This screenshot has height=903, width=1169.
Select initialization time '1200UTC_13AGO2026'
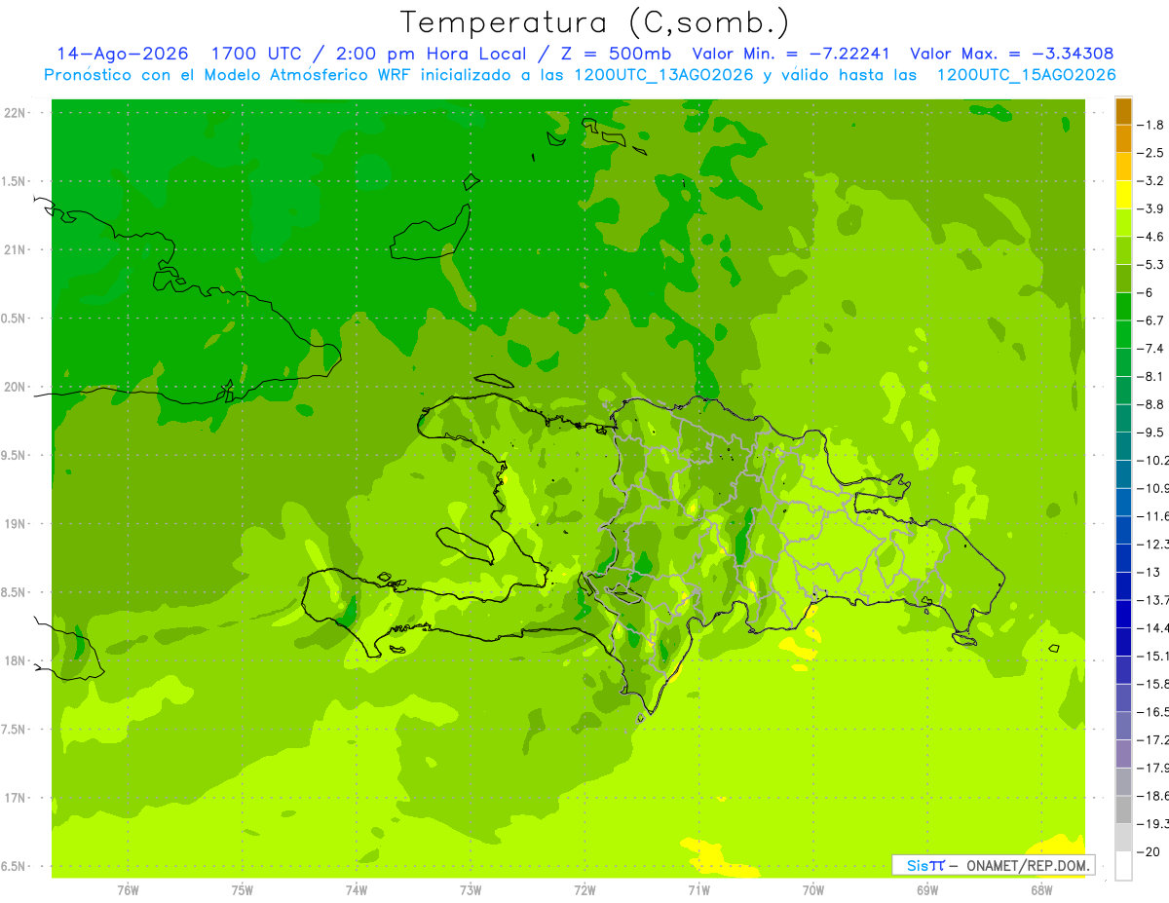point(661,75)
